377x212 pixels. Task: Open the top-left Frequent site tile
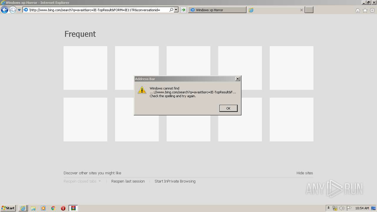coord(85,68)
